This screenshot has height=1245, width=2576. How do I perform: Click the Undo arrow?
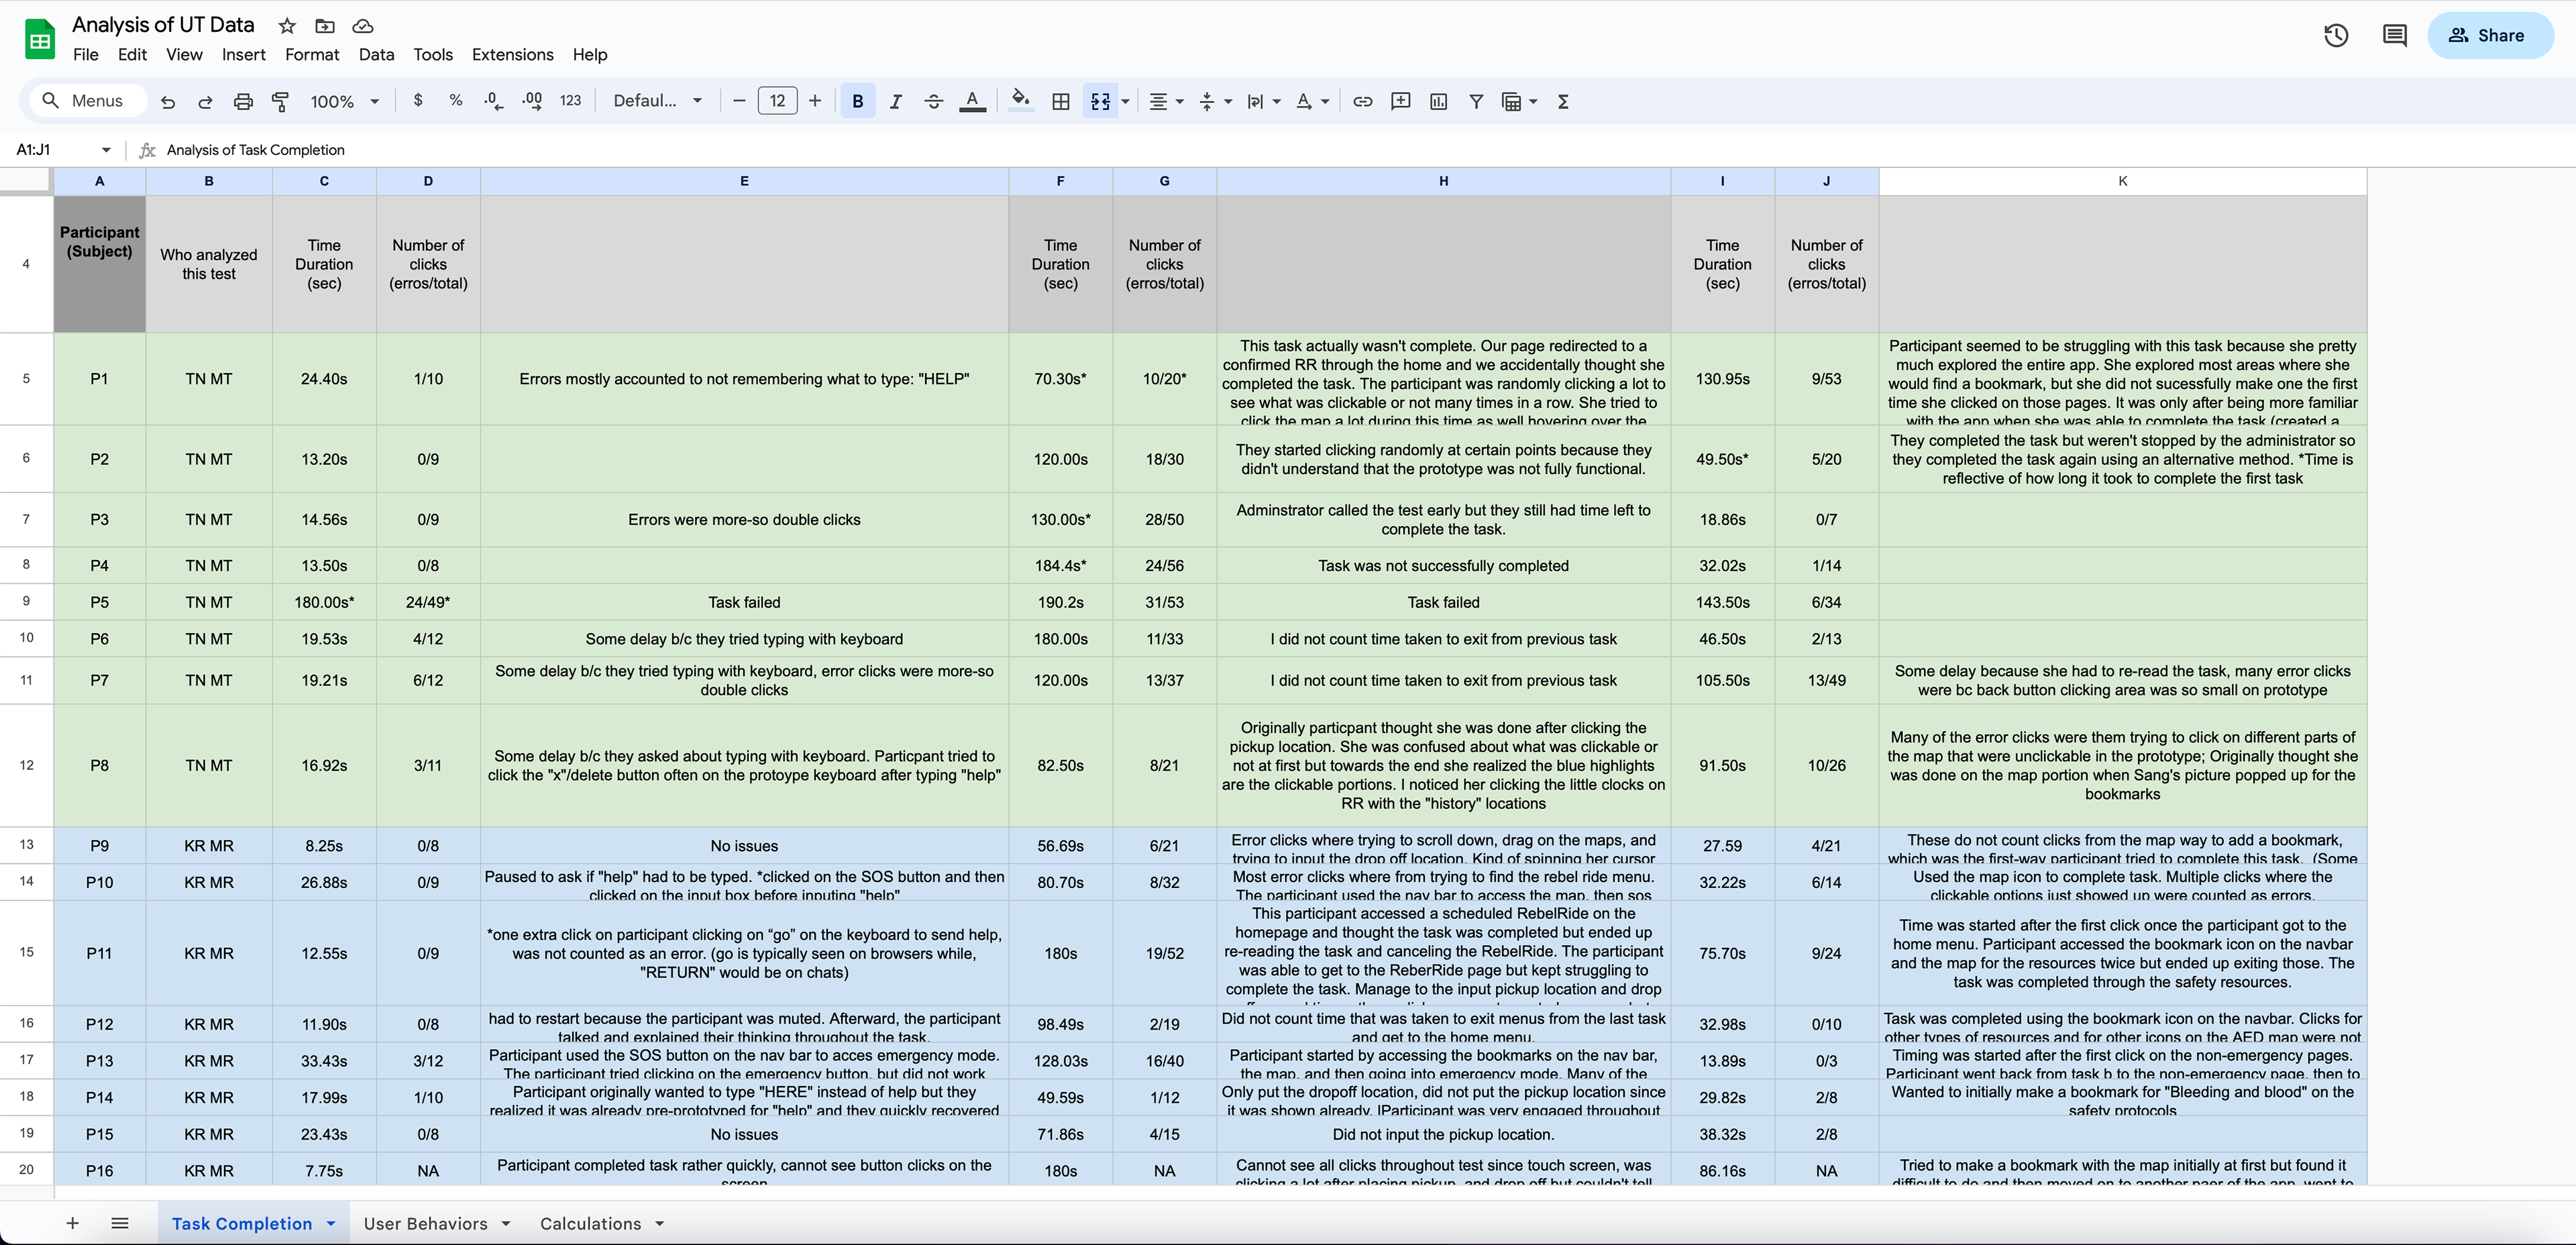tap(168, 101)
